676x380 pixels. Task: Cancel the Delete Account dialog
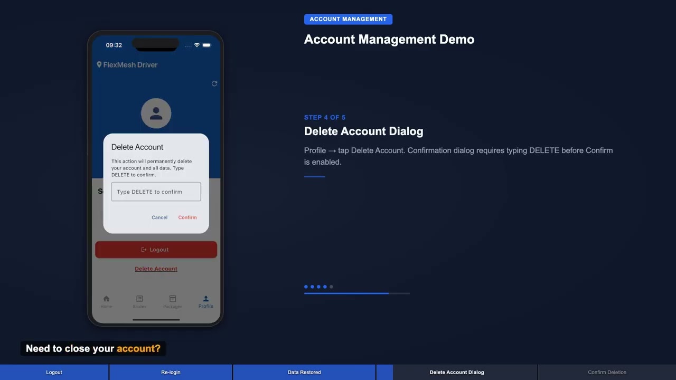159,217
